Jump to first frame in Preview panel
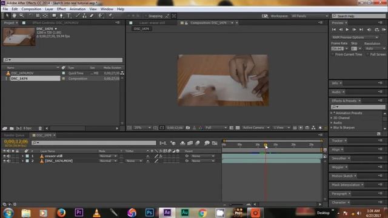The image size is (388, 218). click(334, 30)
